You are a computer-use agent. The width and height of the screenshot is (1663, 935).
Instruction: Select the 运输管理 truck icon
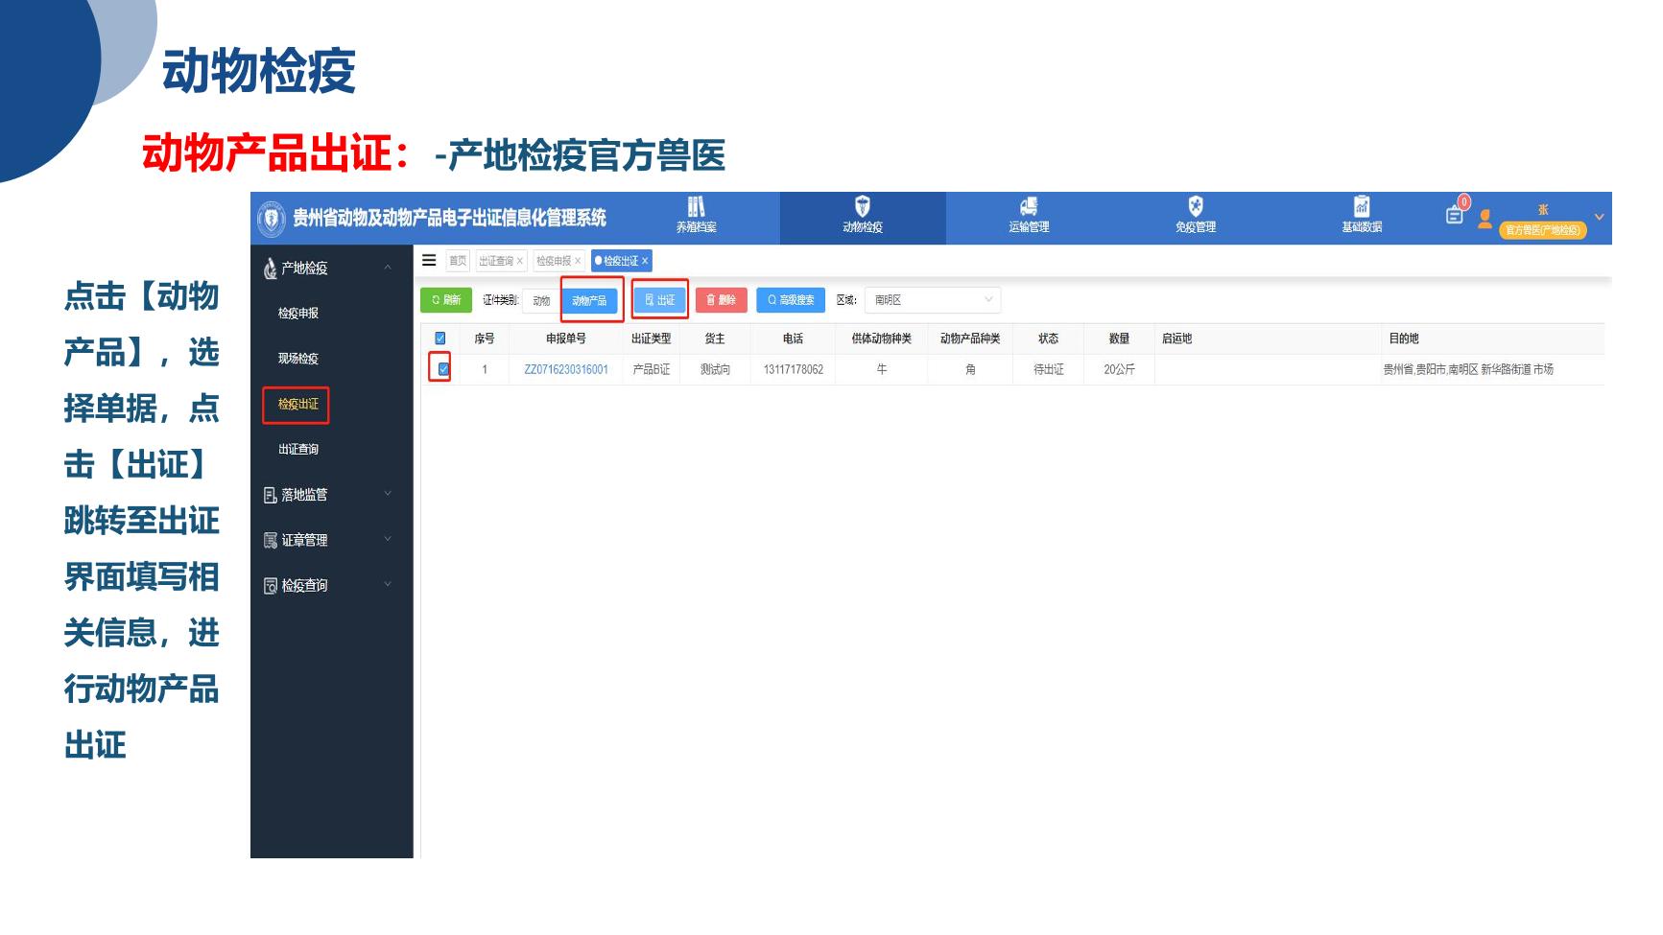coord(1028,207)
